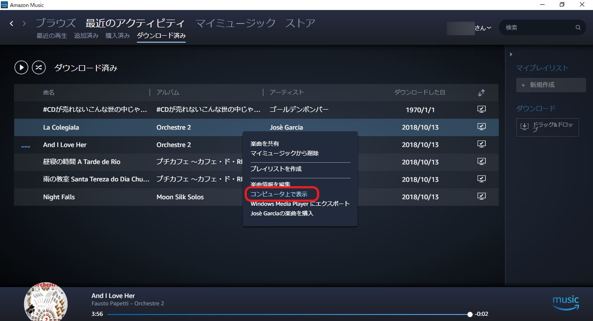593x321 pixels.
Task: Click ゴールデンボンバー artist cell
Action: tap(299, 110)
